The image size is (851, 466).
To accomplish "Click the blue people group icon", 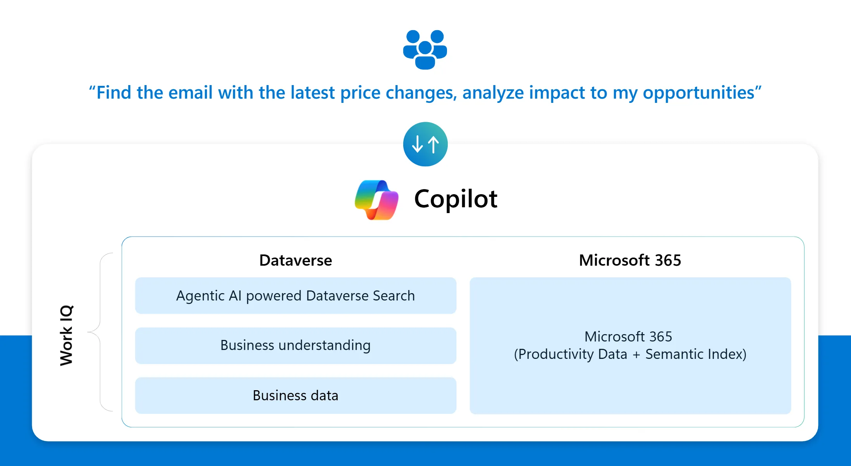I will tap(425, 50).
